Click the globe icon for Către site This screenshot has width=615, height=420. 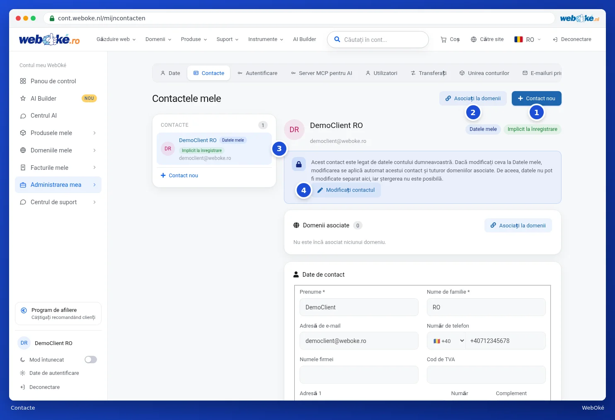(474, 39)
